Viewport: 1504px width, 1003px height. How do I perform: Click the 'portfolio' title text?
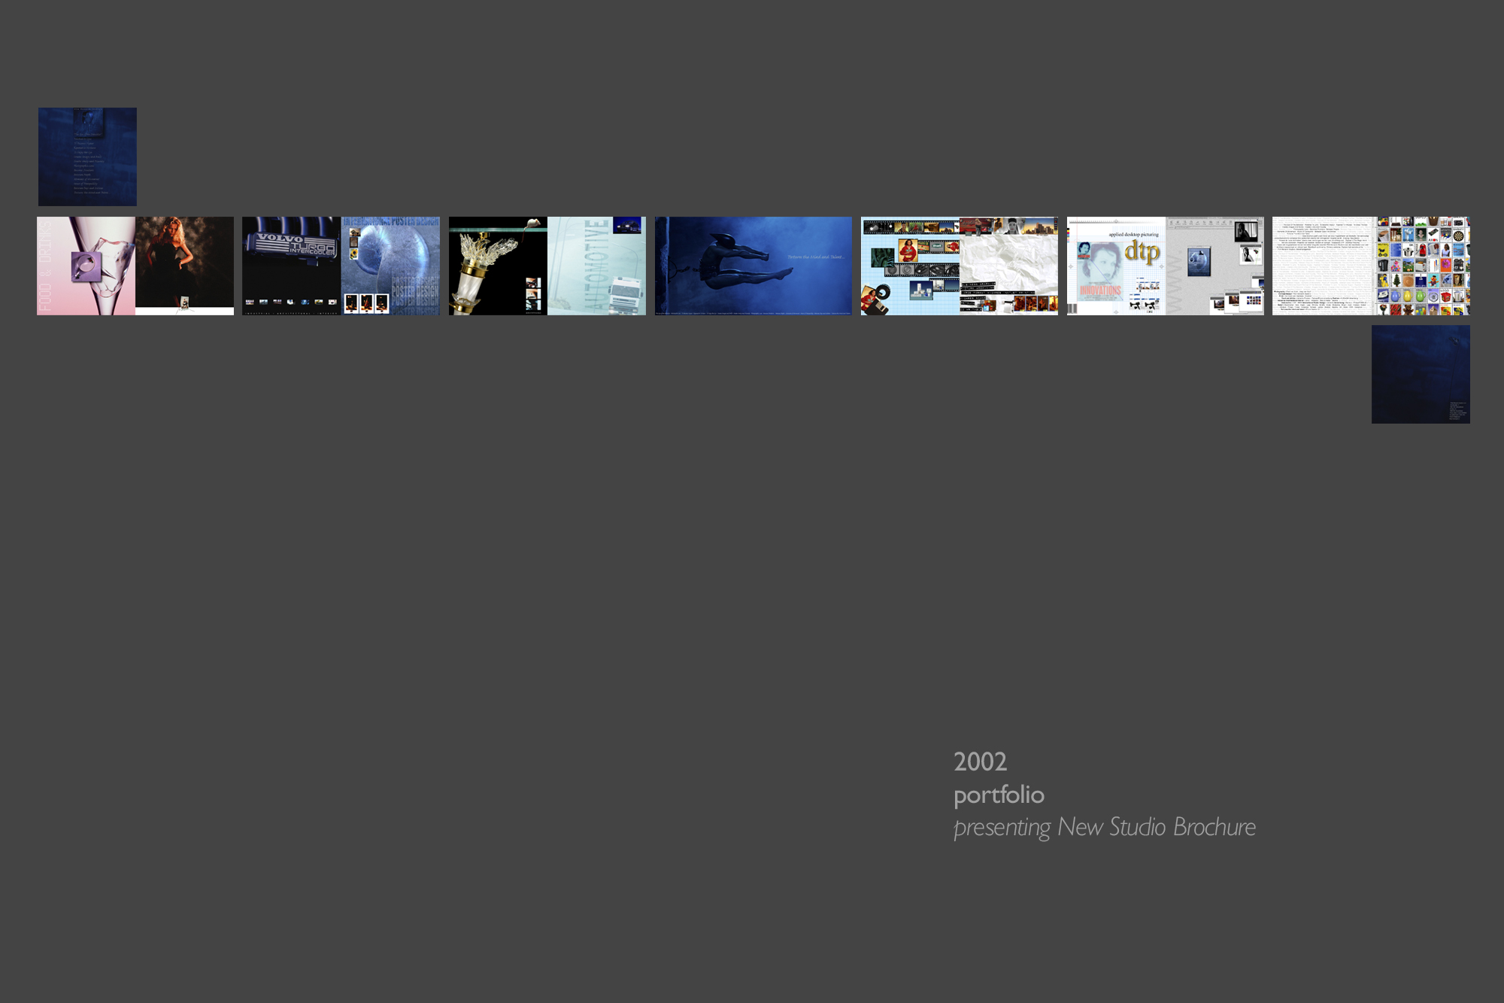coord(999,795)
